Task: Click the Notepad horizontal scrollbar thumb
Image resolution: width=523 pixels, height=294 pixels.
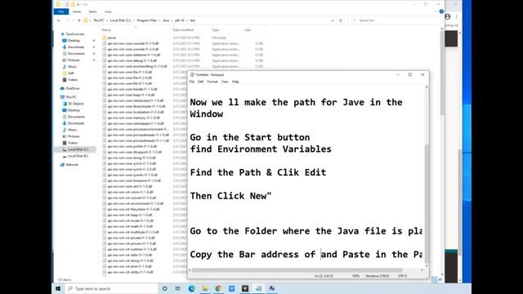Action: tap(297, 270)
